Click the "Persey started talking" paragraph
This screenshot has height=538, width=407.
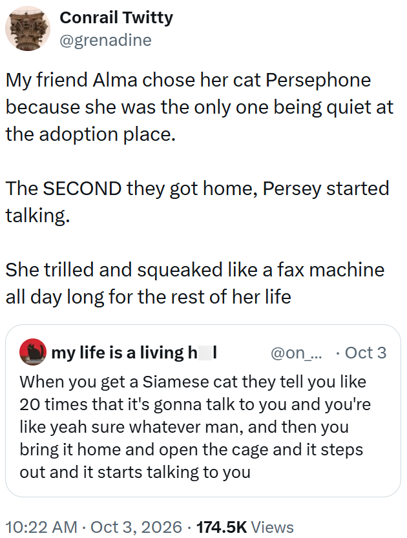coord(197,202)
